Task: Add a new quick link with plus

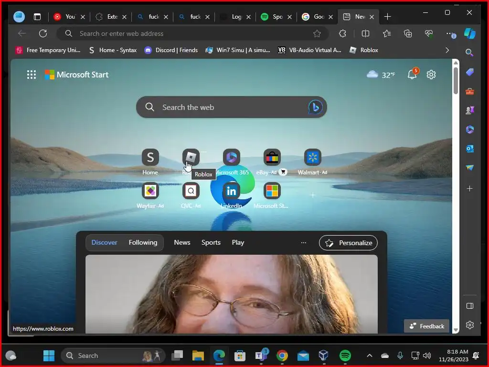Action: pyautogui.click(x=312, y=195)
